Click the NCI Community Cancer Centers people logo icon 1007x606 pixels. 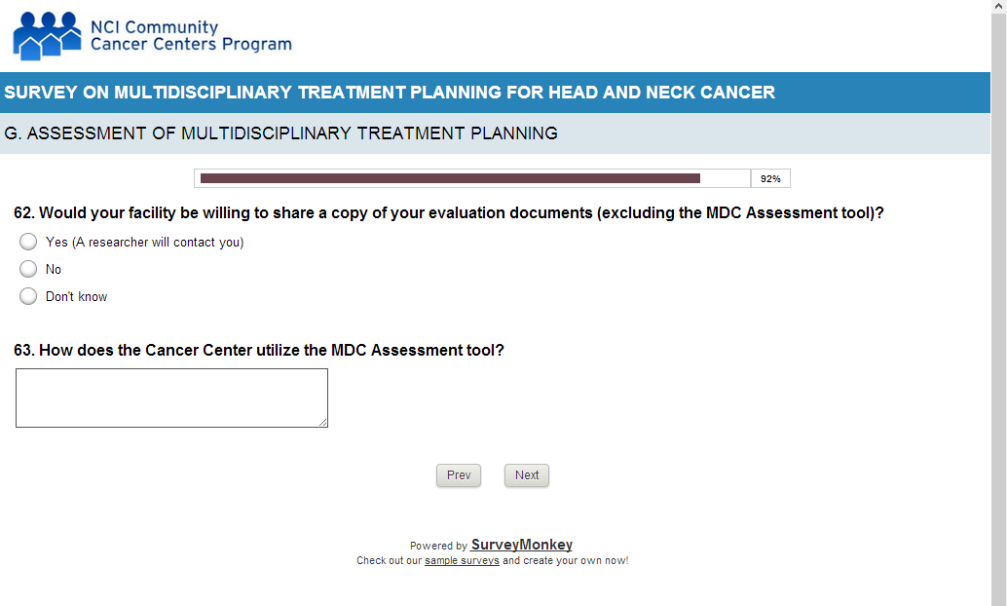[x=47, y=36]
